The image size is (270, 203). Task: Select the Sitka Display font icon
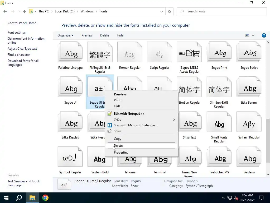(70, 122)
